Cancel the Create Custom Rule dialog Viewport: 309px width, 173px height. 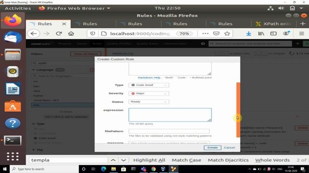pos(229,148)
